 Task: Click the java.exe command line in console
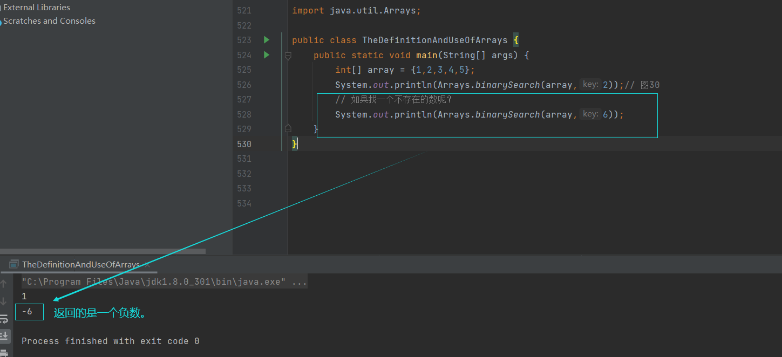point(165,282)
